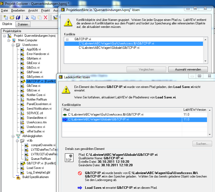
Task: Click the TCP VI icon in details
Action: click(x=69, y=158)
